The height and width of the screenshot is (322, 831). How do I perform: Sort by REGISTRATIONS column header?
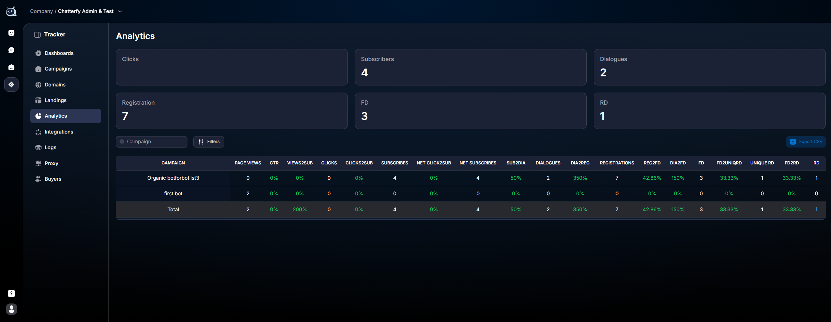(617, 163)
